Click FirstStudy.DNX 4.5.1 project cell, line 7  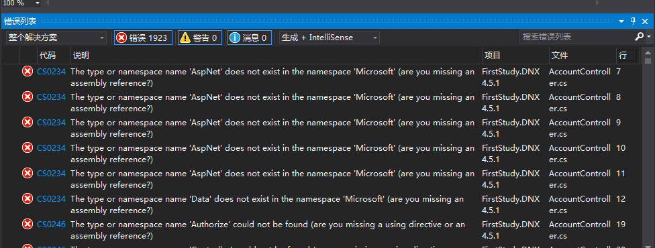[511, 77]
